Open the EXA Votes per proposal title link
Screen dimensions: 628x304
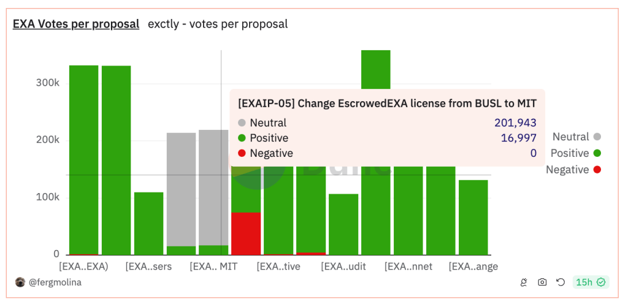click(76, 25)
